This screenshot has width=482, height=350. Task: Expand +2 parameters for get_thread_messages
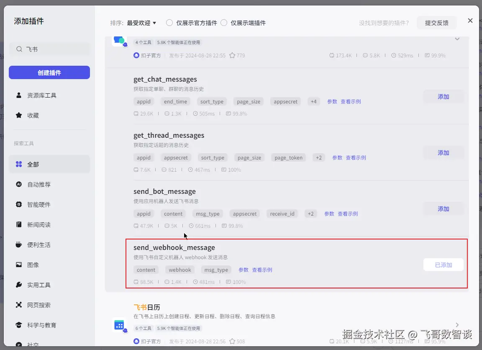tap(319, 158)
